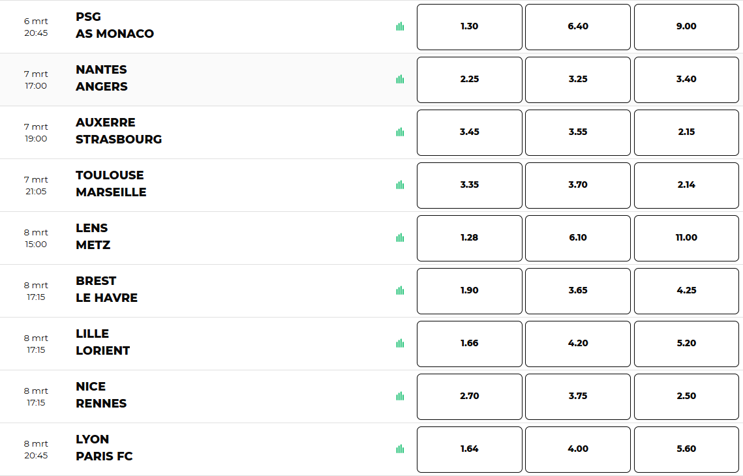Open statistics icon for Toulouse vs Marseille
The image size is (743, 476).
click(400, 185)
